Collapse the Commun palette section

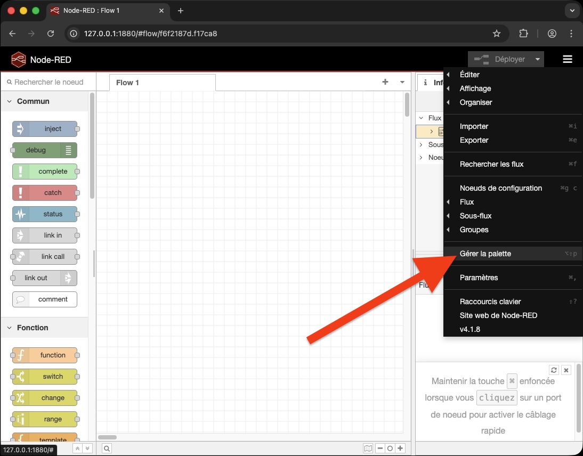coord(9,101)
